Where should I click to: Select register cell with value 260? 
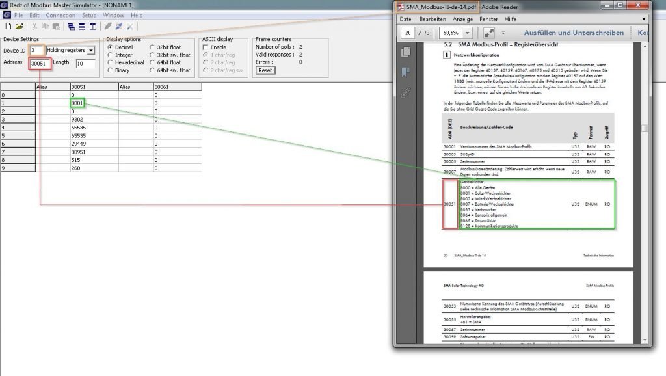pos(94,168)
